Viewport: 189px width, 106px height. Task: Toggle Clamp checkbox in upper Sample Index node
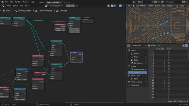pyautogui.click(x=52, y=50)
